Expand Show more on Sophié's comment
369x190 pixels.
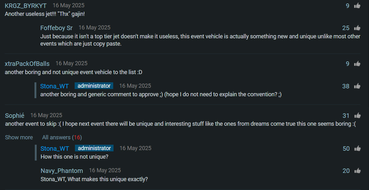coord(19,137)
